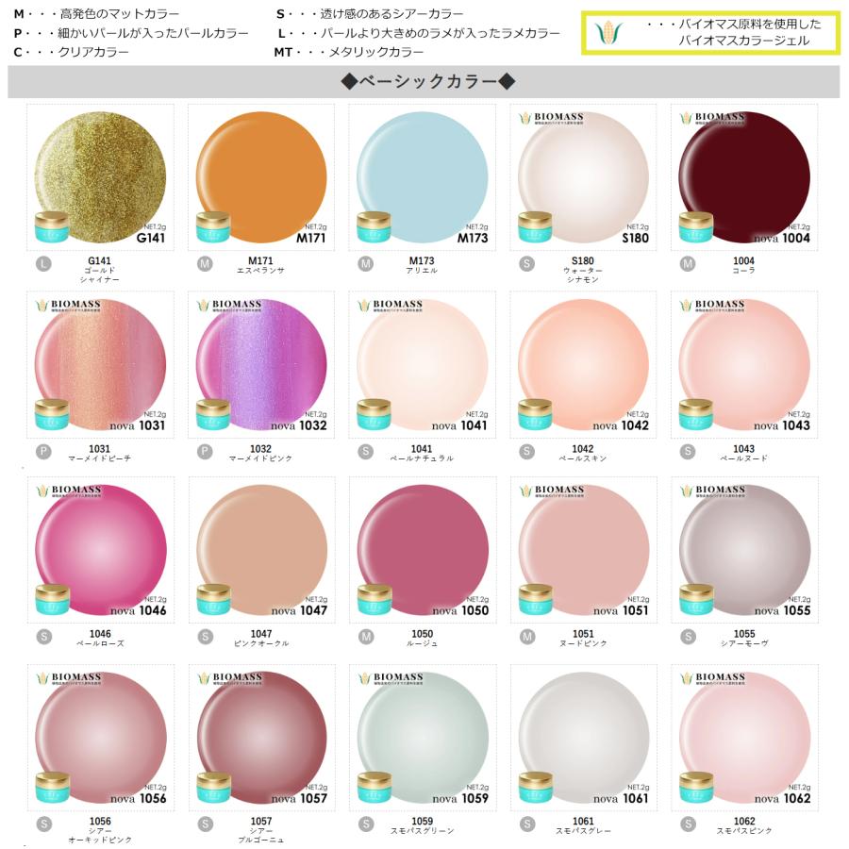Screen dimensions: 849x849
Task: Click the BIOMASS logo on nova 1004 swatch
Action: (x=712, y=118)
